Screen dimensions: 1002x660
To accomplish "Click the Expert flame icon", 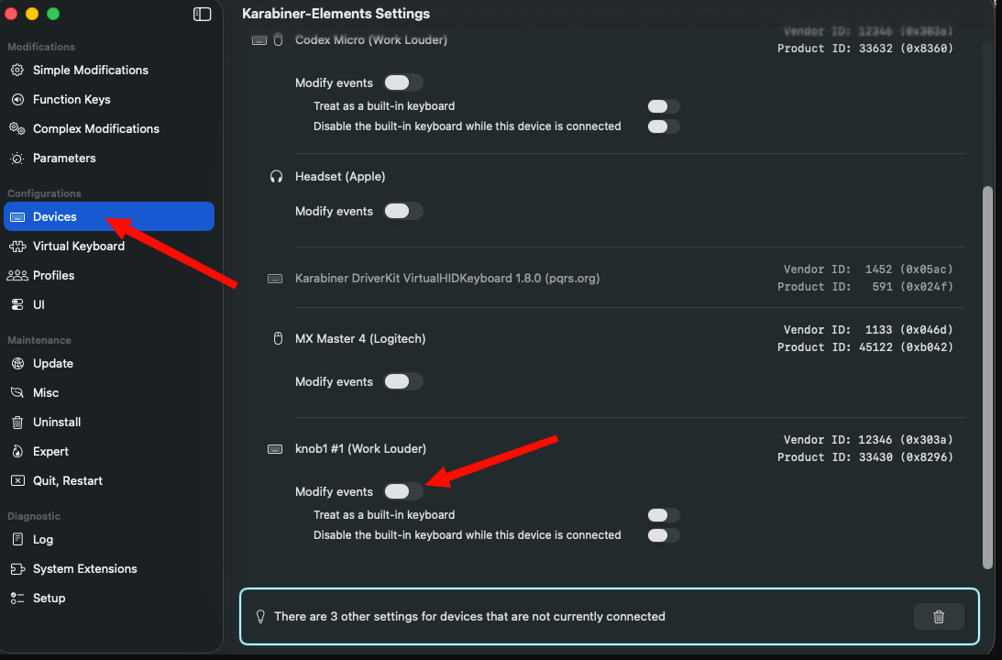I will (17, 452).
